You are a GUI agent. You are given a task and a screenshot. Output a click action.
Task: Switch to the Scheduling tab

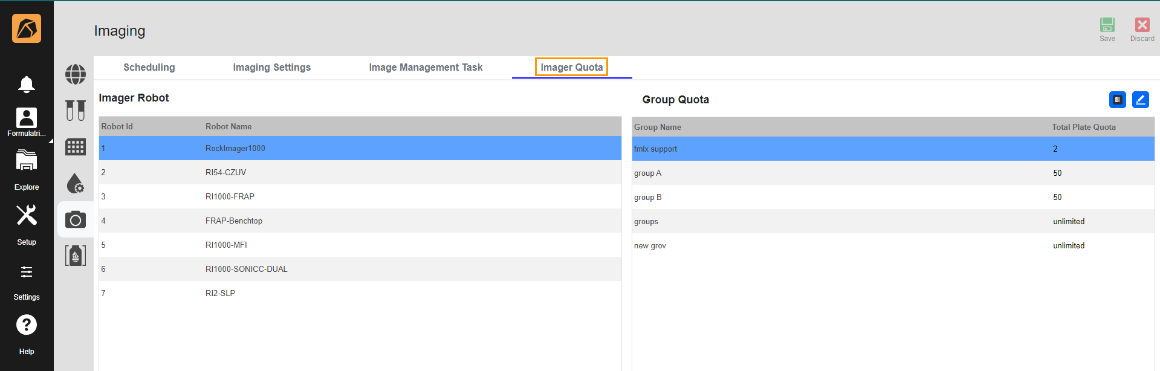pos(149,68)
